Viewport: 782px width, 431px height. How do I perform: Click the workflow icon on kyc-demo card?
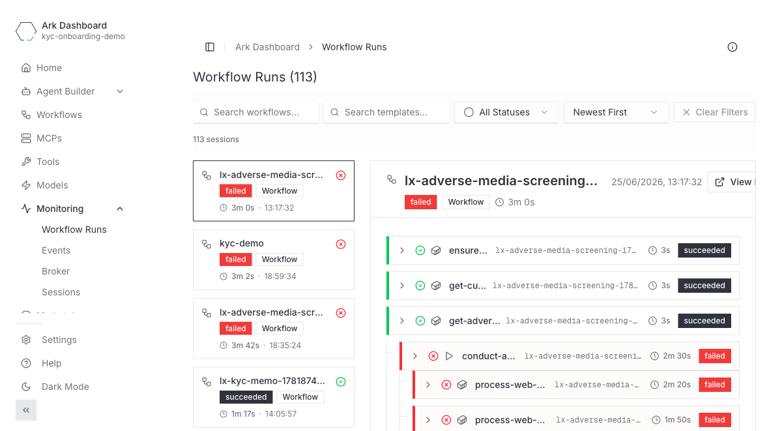tap(207, 244)
